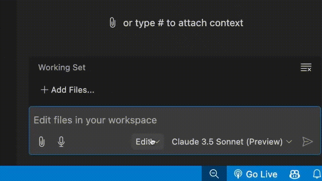
Task: Click the Go Live text button
Action: pos(262,174)
